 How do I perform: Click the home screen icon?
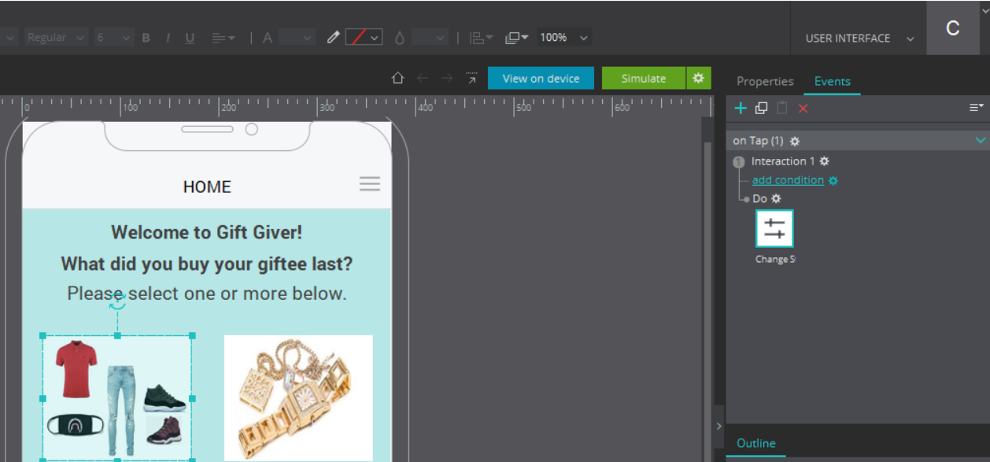(397, 78)
